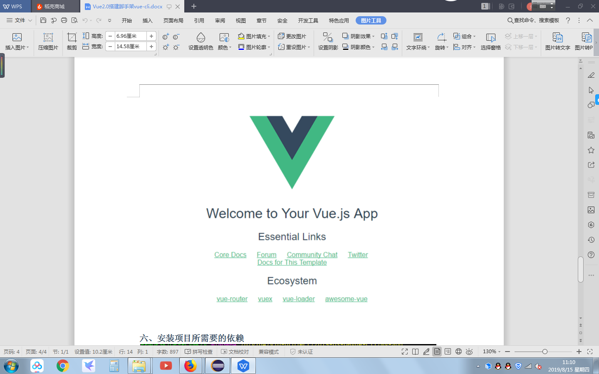Nudge shadow up using the arrow icon

click(x=384, y=36)
